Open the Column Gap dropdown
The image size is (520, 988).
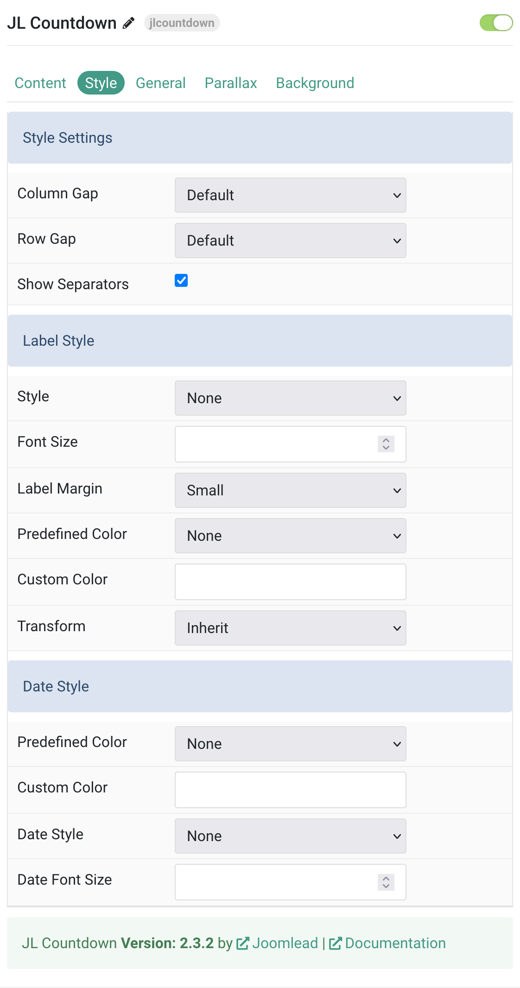[x=291, y=195]
